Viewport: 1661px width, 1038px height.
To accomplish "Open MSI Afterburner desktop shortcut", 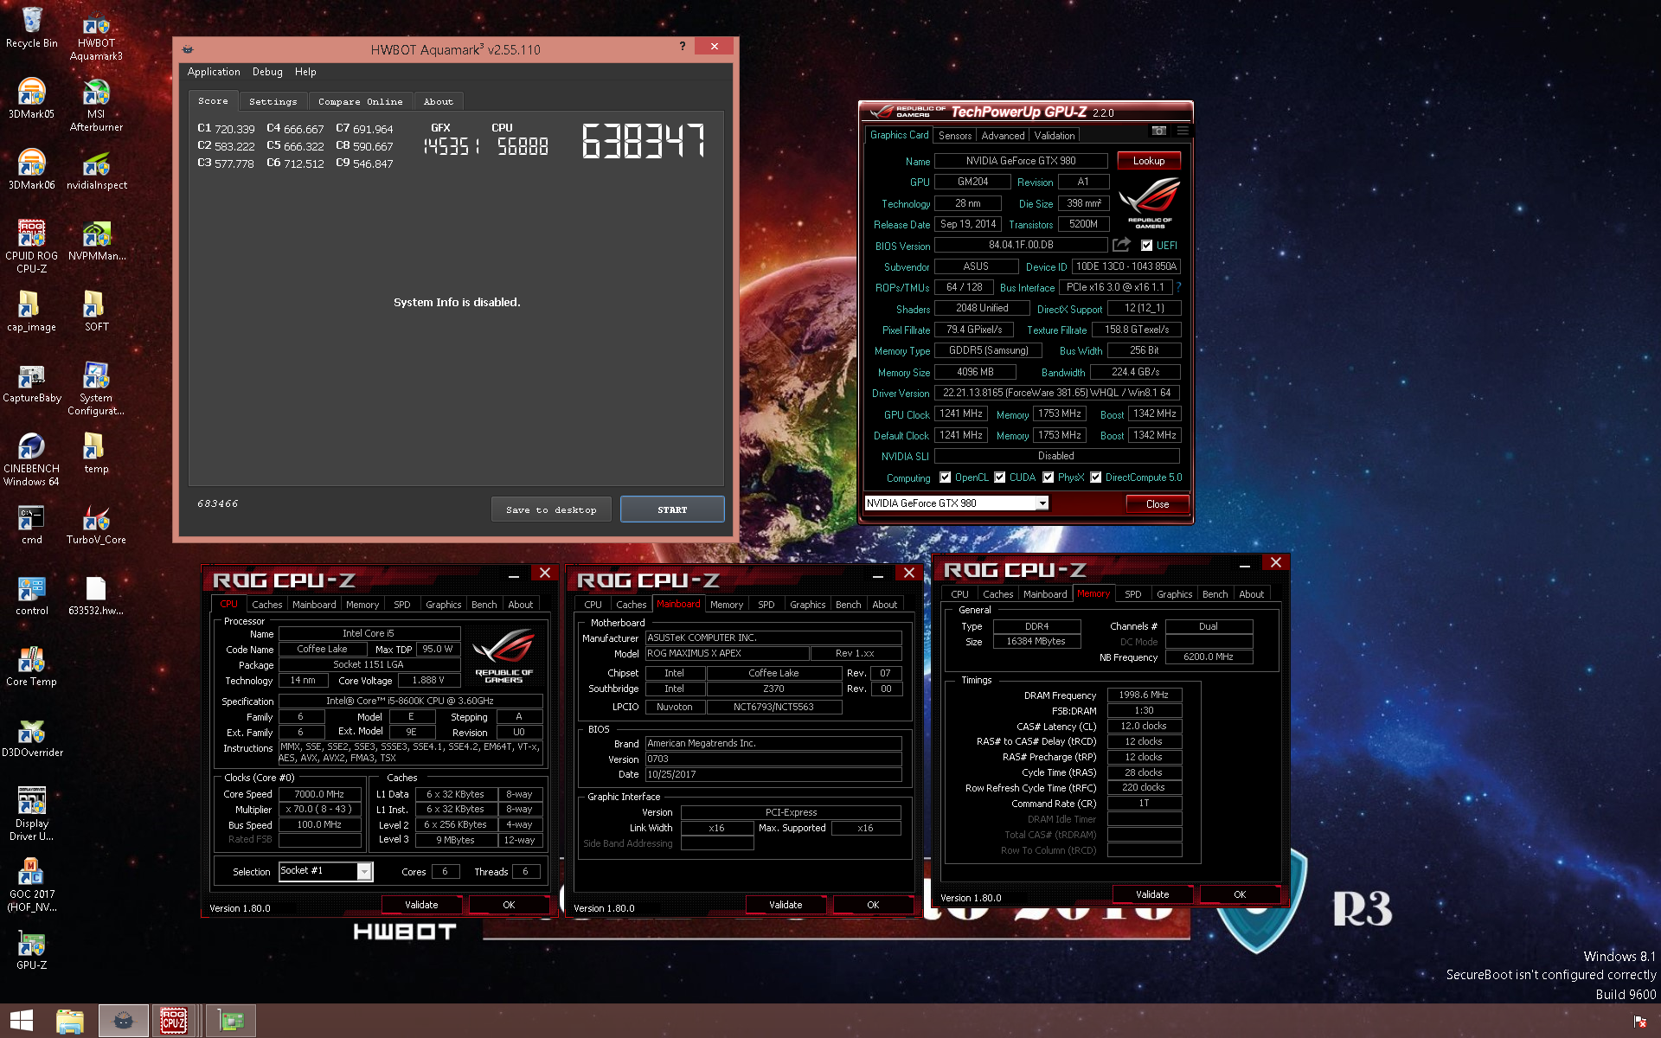I will [x=96, y=106].
